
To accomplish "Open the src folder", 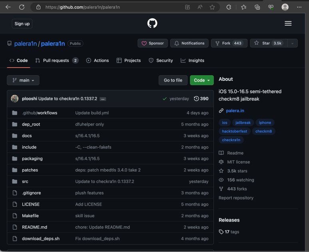I will 25,182.
